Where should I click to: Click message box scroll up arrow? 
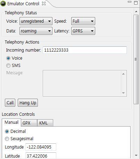tap(123, 74)
